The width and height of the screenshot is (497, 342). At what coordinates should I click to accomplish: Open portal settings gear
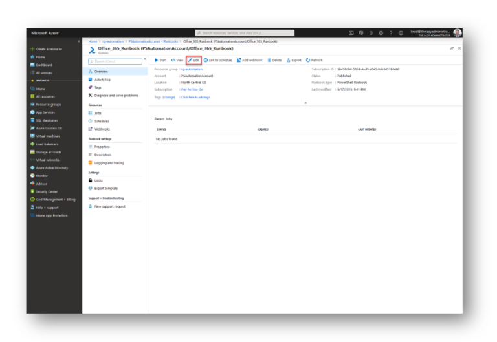point(381,33)
